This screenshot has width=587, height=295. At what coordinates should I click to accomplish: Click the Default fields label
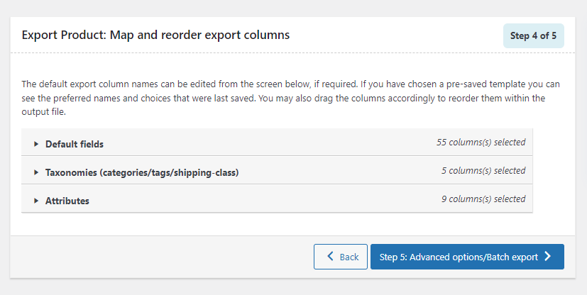click(75, 144)
